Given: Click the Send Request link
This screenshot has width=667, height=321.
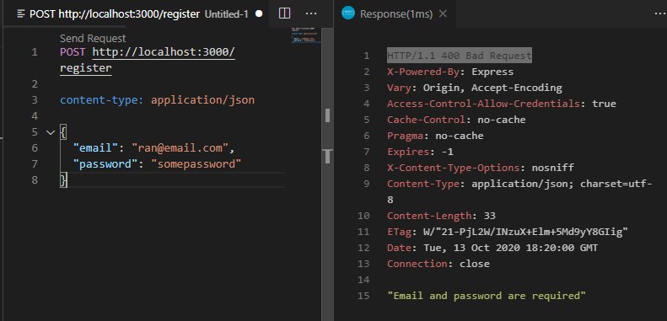Looking at the screenshot, I should coord(93,38).
